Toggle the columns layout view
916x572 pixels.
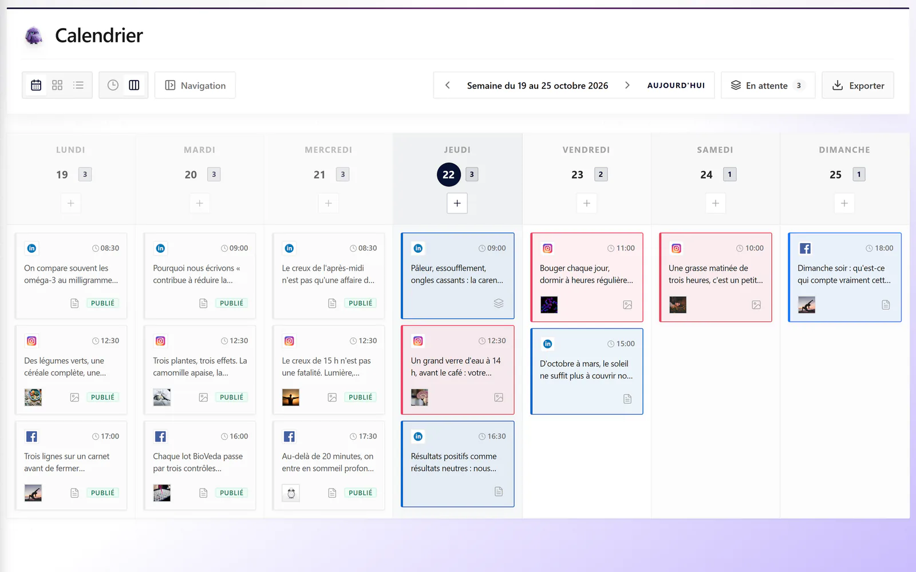tap(134, 85)
